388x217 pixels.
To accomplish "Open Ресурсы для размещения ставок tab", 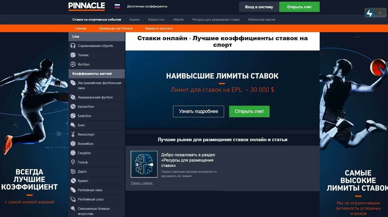I will [216, 19].
